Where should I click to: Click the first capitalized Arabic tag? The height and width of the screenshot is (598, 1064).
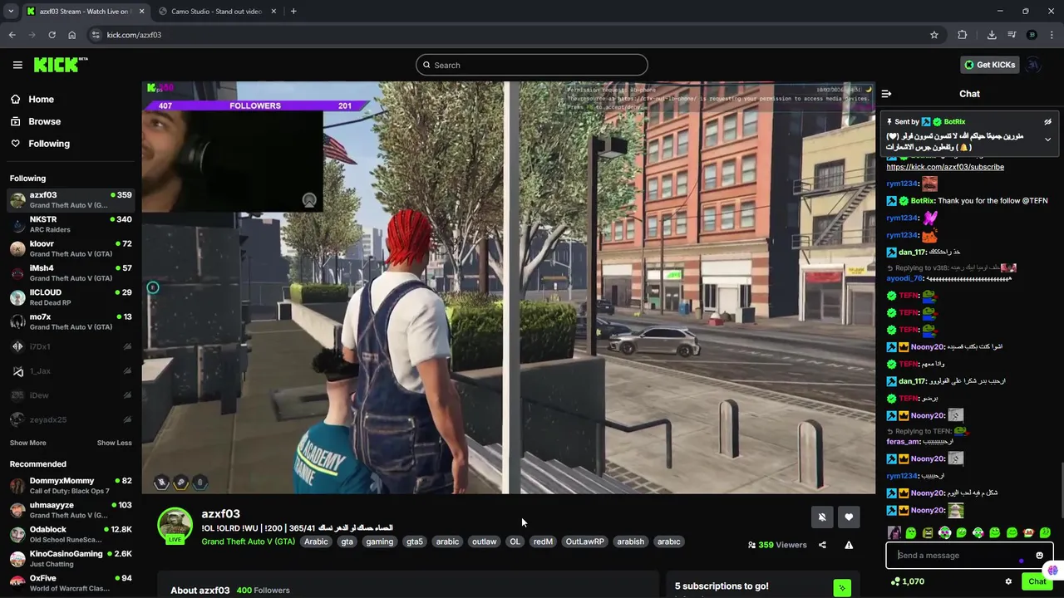(316, 542)
